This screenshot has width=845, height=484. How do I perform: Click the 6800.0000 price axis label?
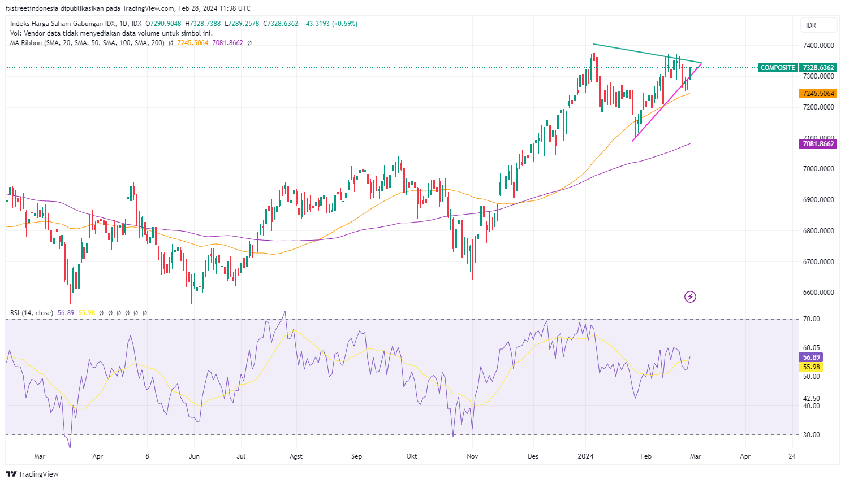(x=818, y=231)
